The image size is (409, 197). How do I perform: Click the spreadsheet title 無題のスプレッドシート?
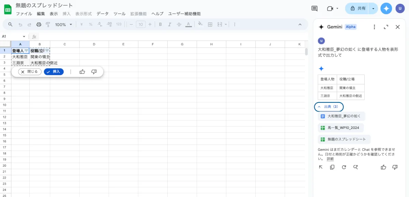44,5
